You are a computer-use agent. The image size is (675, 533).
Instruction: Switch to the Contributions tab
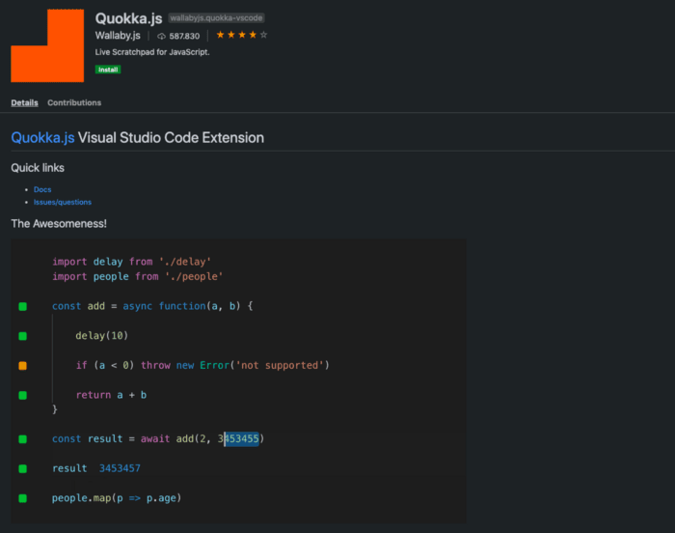74,102
